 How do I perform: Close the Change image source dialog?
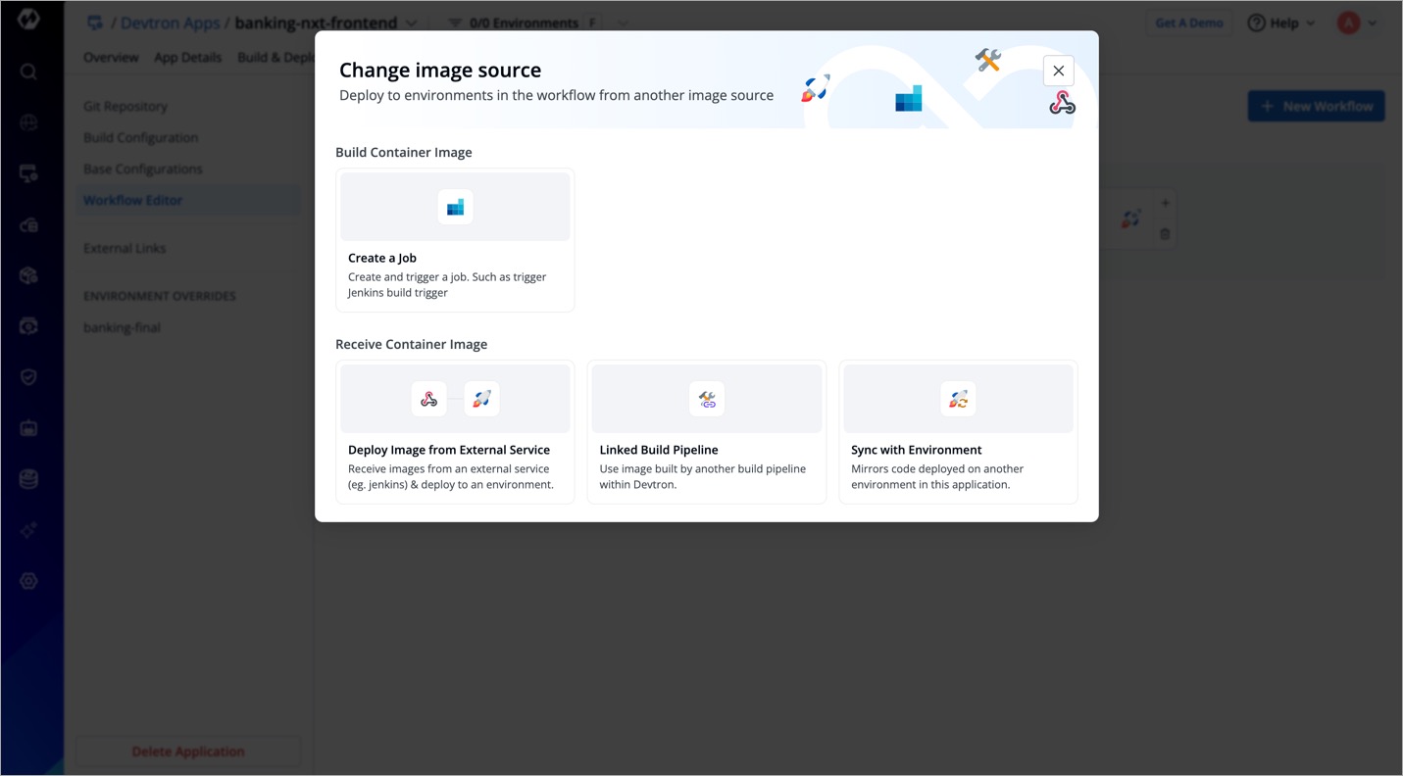1058,71
